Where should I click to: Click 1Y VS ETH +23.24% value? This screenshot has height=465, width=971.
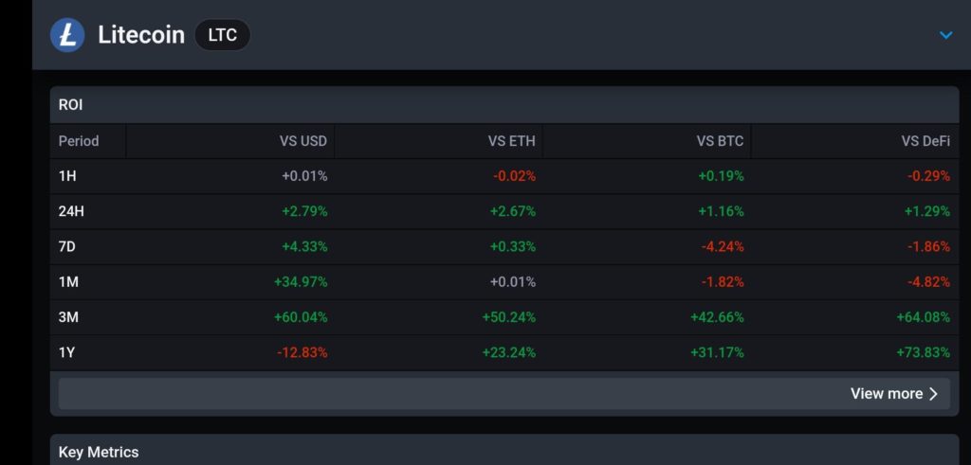pos(509,352)
